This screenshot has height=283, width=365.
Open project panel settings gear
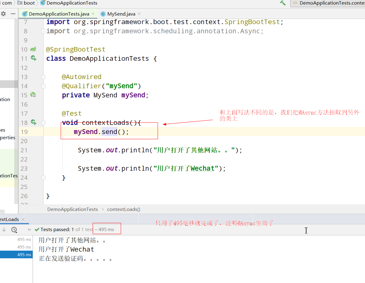click(3, 14)
